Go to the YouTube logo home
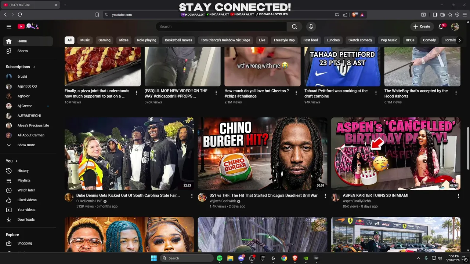 [28, 26]
